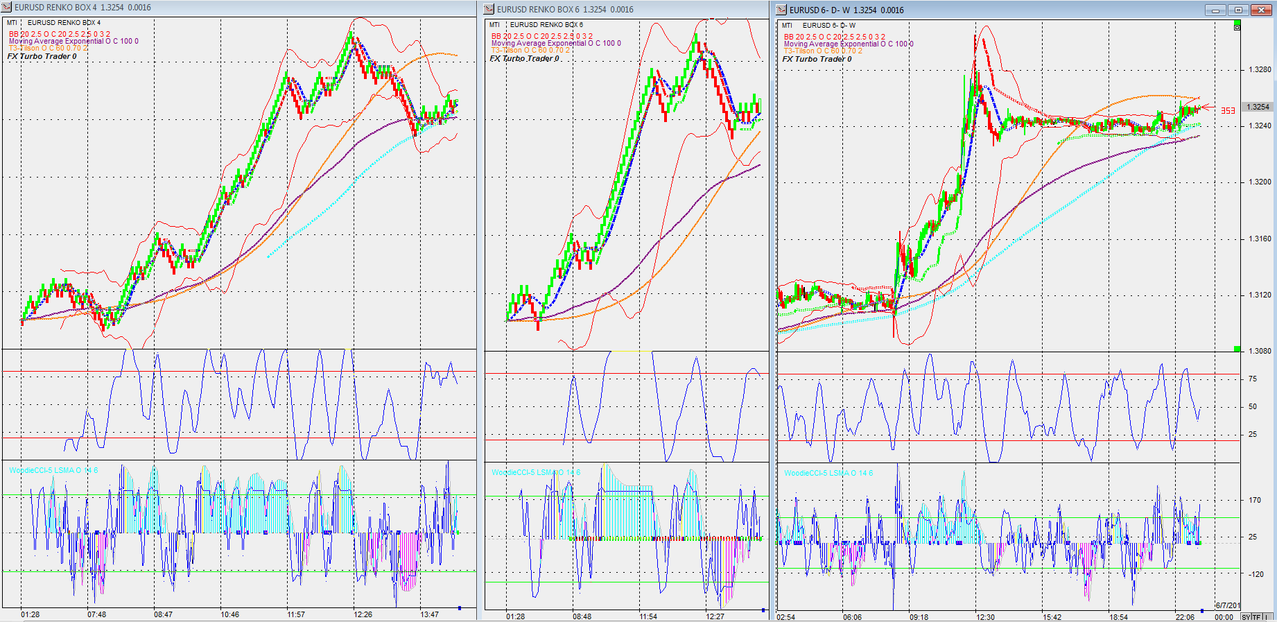The height and width of the screenshot is (622, 1277).
Task: Click the 12:27 time label in RENKO BOX 6 chart
Action: (x=715, y=616)
